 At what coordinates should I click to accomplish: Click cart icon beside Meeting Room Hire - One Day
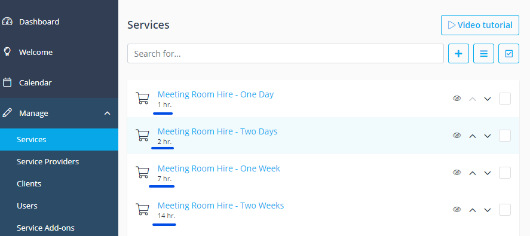(x=142, y=99)
